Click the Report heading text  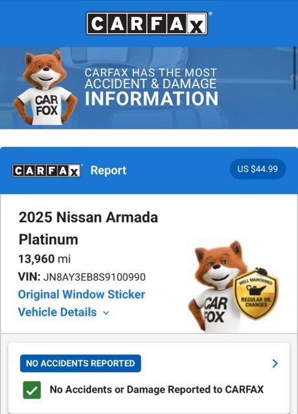pos(108,170)
